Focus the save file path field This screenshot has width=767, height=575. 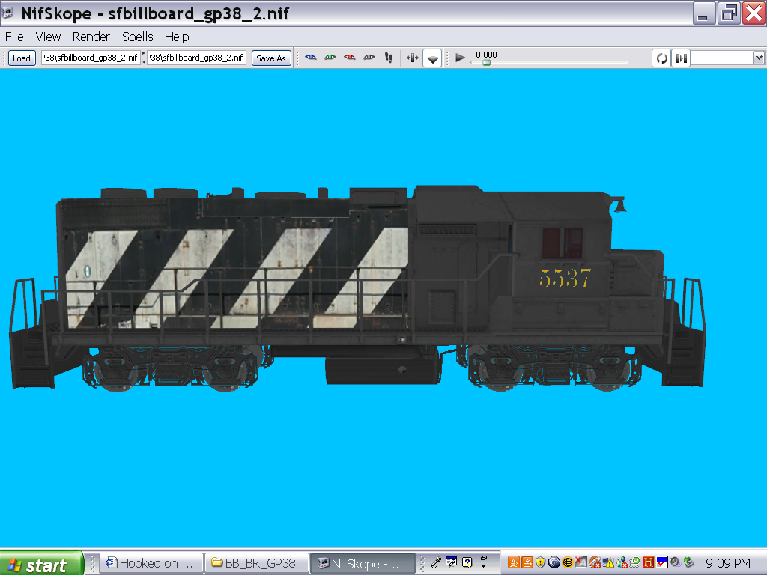(196, 58)
